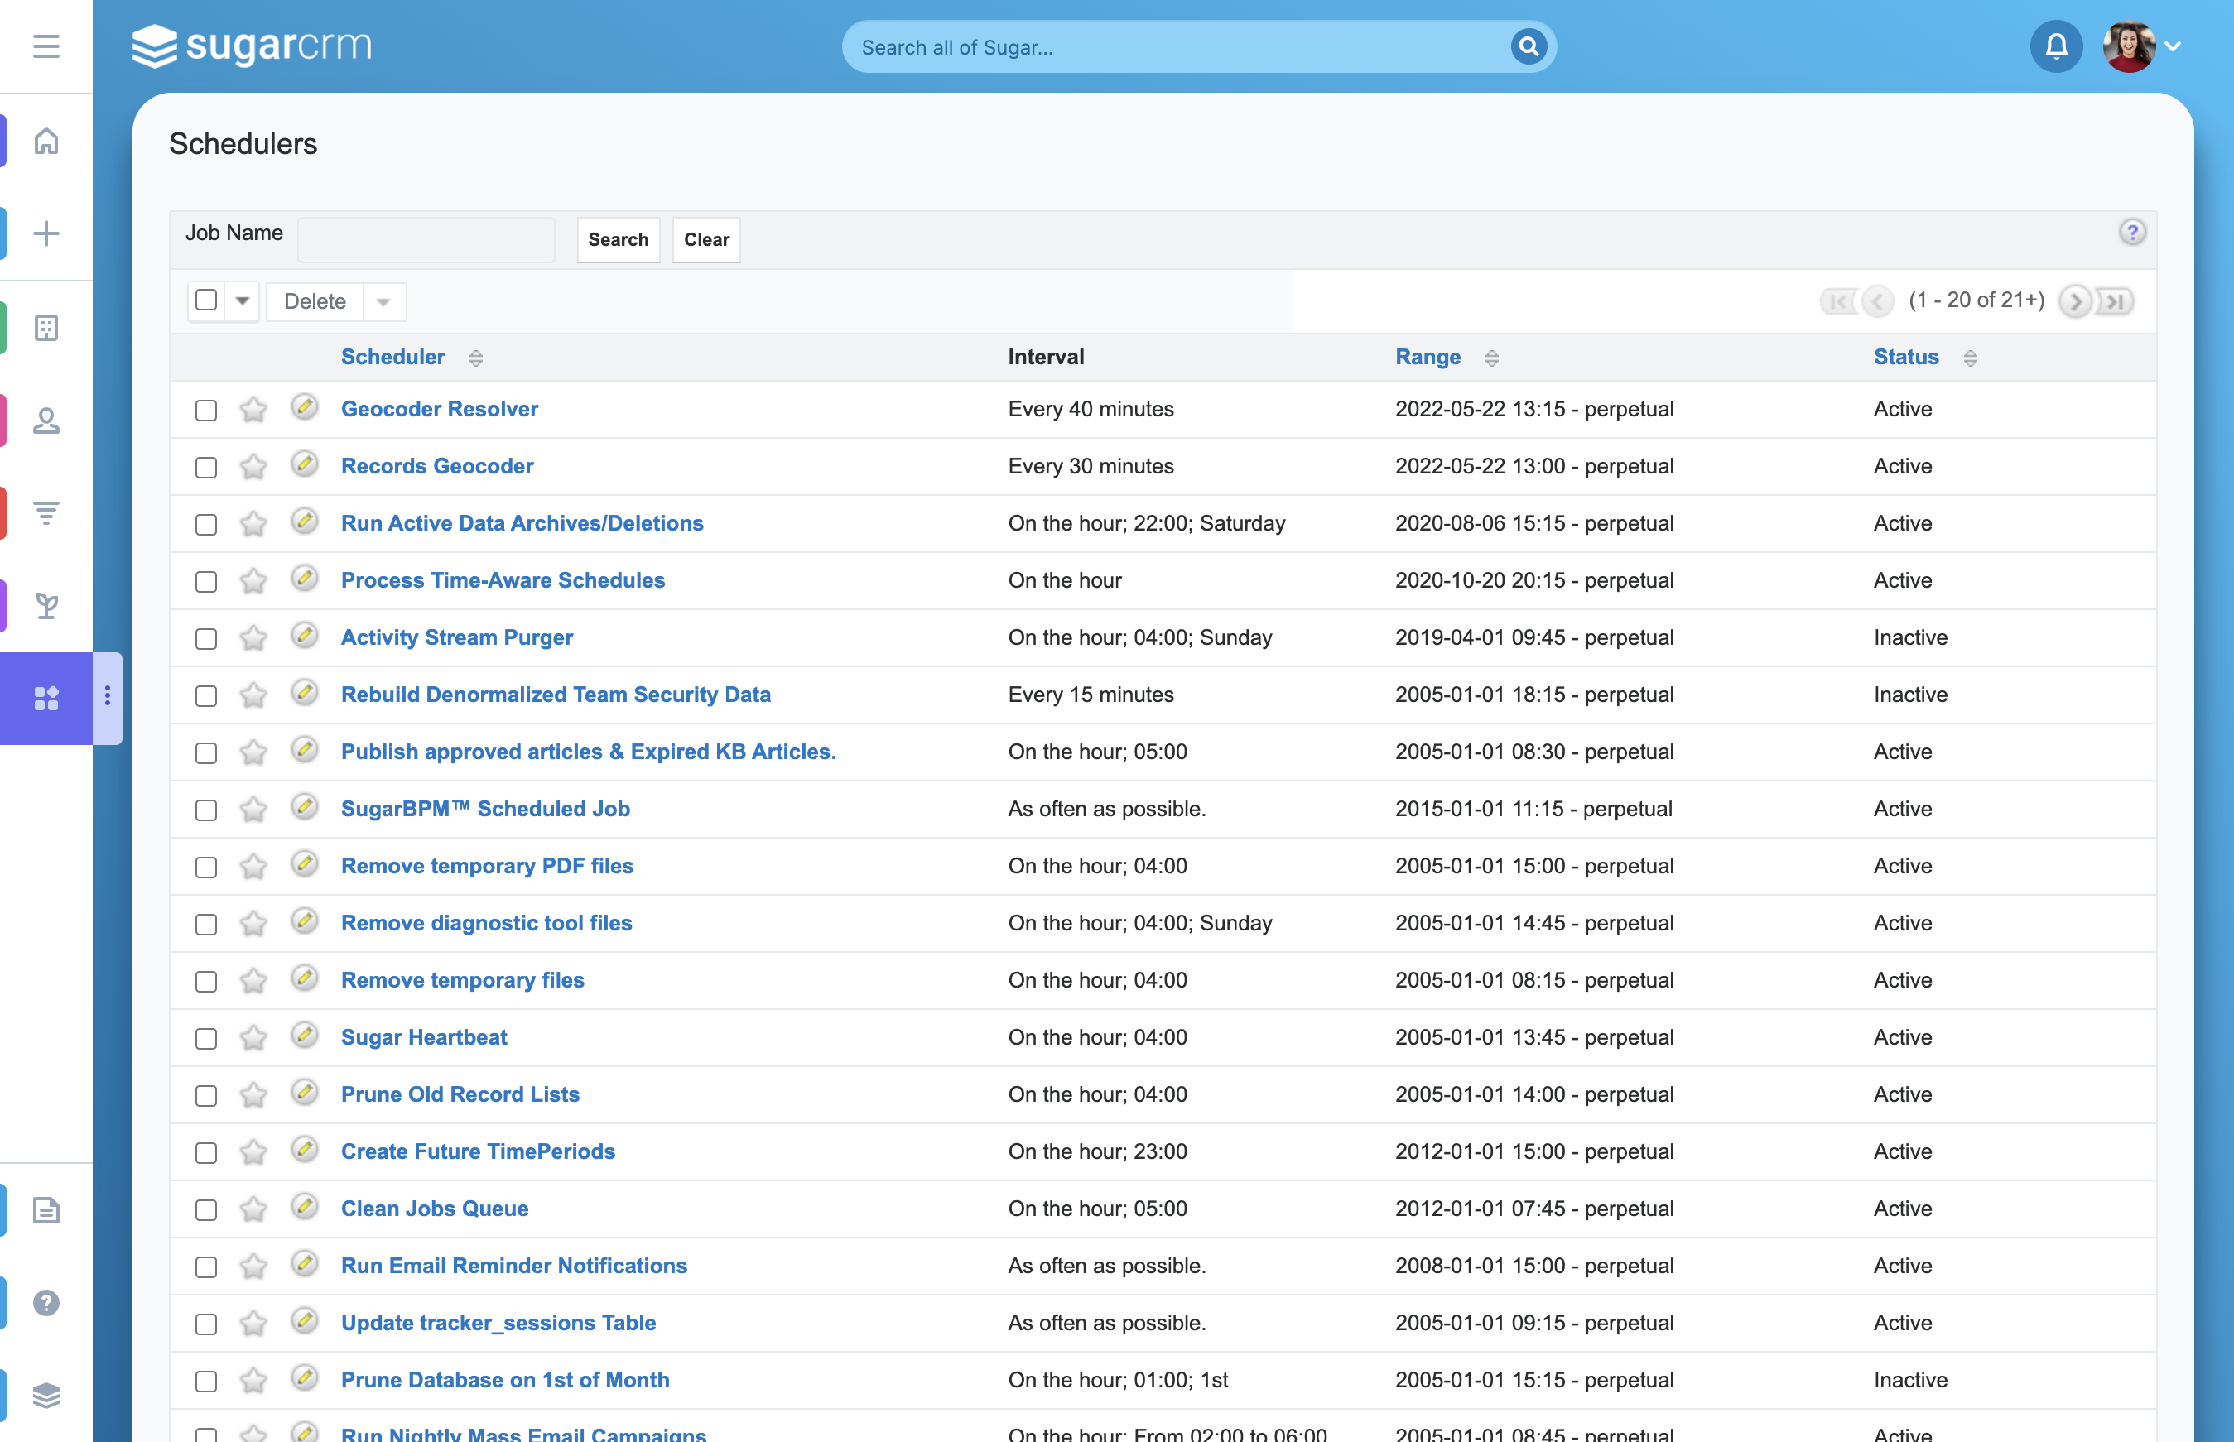Image resolution: width=2234 pixels, height=1442 pixels.
Task: Open Run Active Data Archives/Deletions link
Action: tap(522, 523)
